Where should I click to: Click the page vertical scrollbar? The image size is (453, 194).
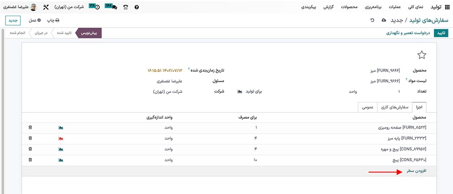click(x=3, y=111)
